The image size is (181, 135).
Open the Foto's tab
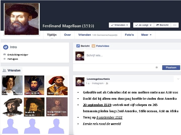pos(129,35)
